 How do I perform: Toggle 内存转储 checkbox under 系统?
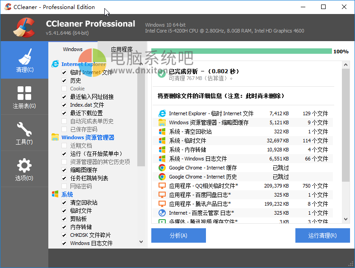point(64,227)
